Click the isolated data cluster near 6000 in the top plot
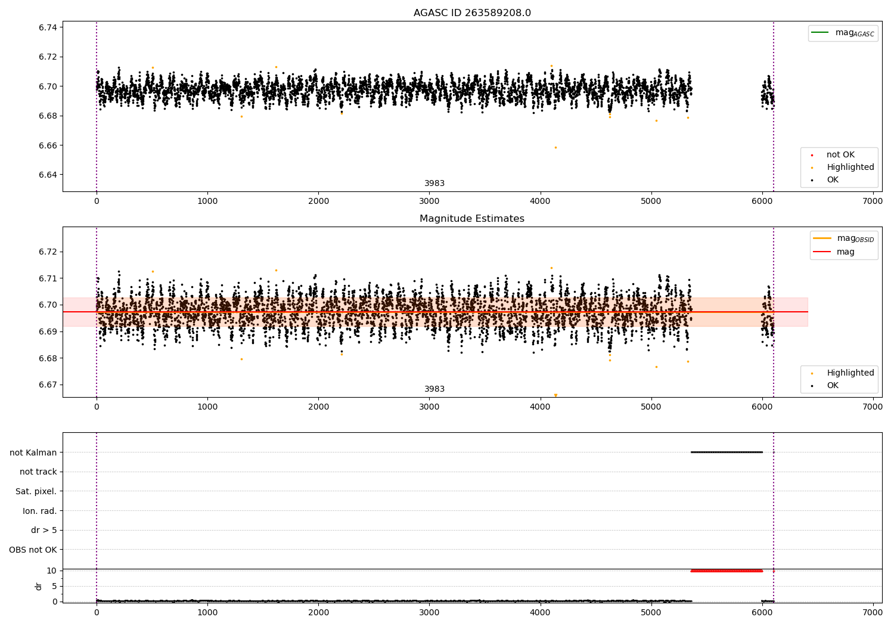The image size is (894, 626). 768,92
